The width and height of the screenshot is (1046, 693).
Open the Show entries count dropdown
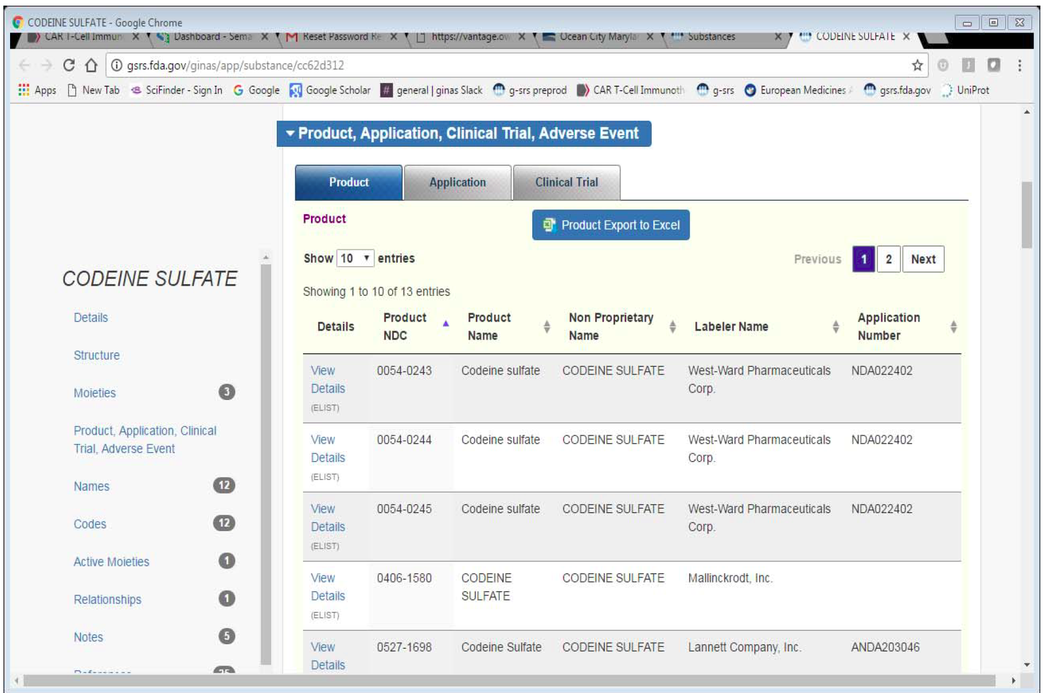(x=355, y=258)
